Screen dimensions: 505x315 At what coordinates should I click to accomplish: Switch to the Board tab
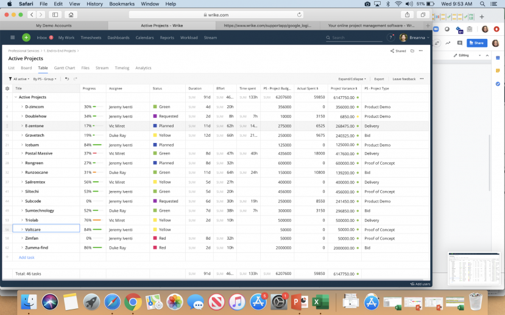[x=26, y=68]
